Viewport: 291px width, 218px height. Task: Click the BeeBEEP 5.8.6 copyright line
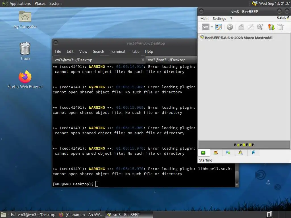(239, 38)
